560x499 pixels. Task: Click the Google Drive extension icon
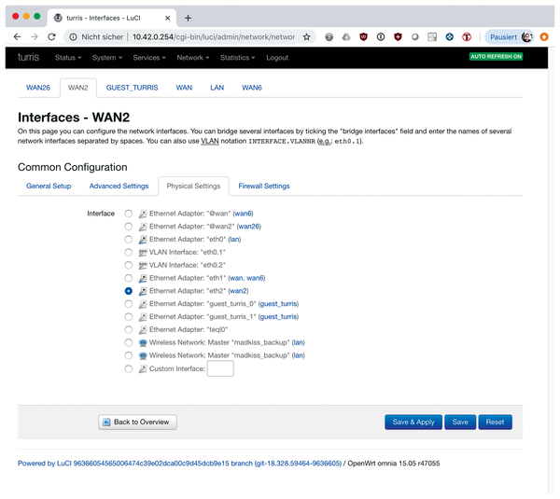click(x=346, y=36)
